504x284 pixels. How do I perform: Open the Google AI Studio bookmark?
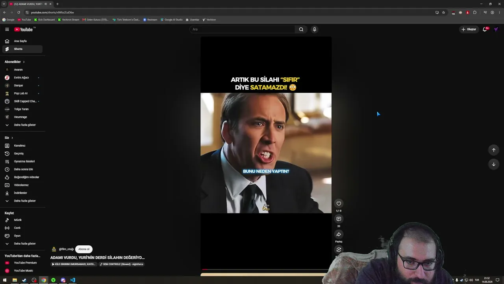[x=172, y=20]
